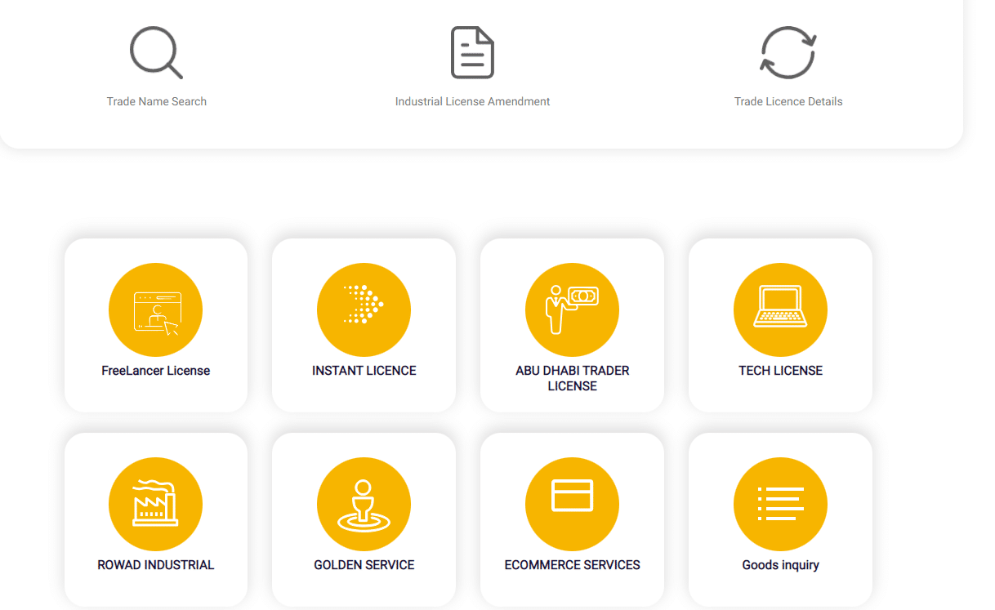Image resolution: width=995 pixels, height=610 pixels.
Task: Select the TECH LICENSE laptop icon
Action: coord(780,309)
